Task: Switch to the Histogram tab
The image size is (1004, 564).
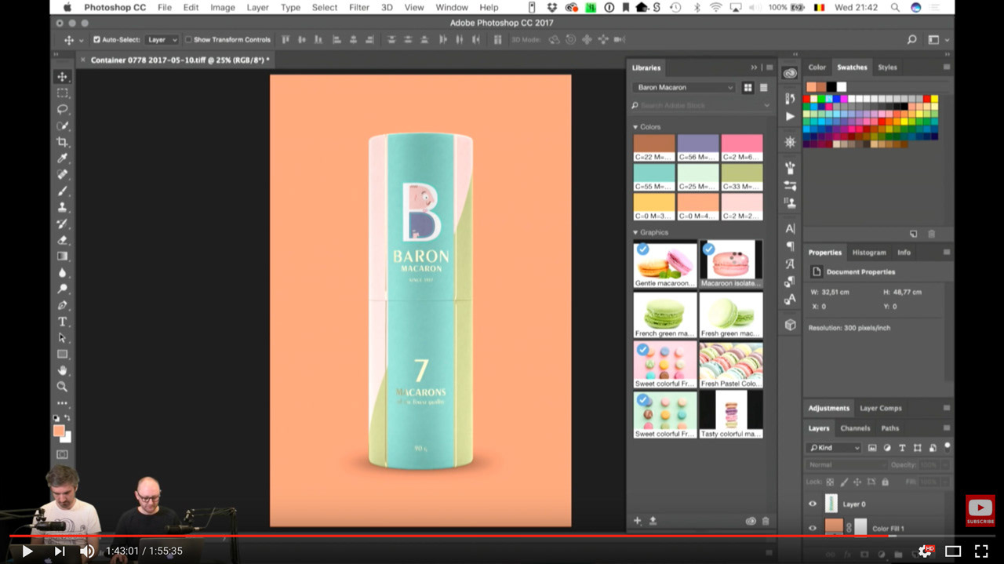Action: pyautogui.click(x=868, y=253)
